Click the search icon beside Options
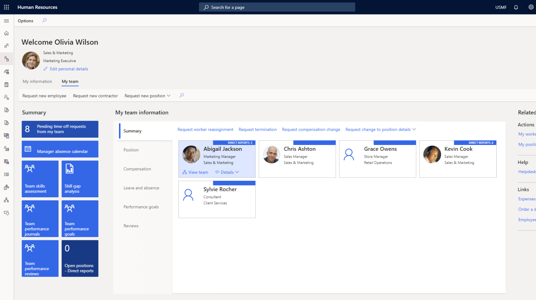 (44, 20)
